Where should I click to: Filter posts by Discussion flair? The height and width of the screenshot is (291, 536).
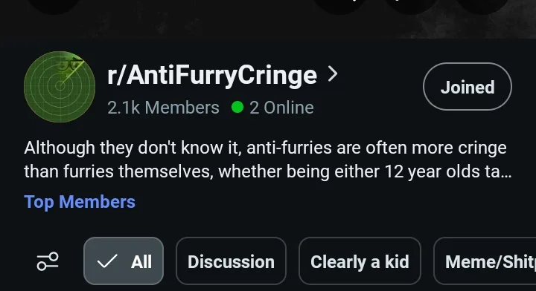(231, 261)
